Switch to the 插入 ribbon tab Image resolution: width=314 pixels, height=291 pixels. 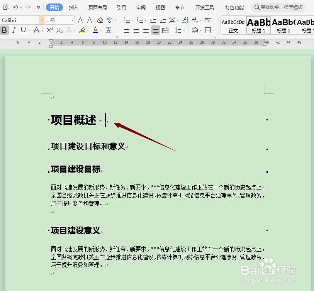(73, 7)
